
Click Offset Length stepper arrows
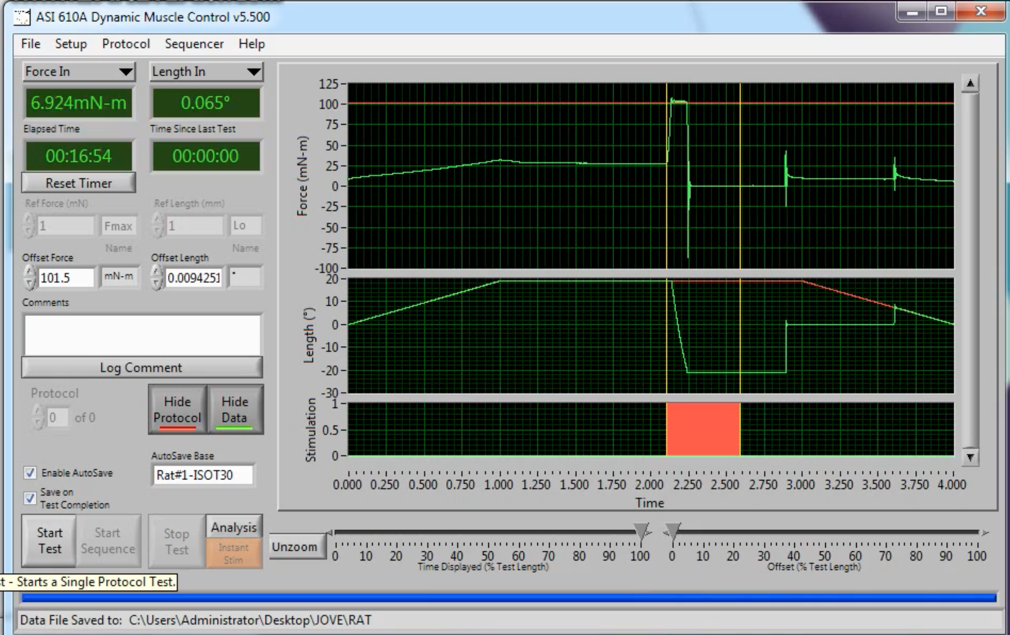tap(157, 277)
